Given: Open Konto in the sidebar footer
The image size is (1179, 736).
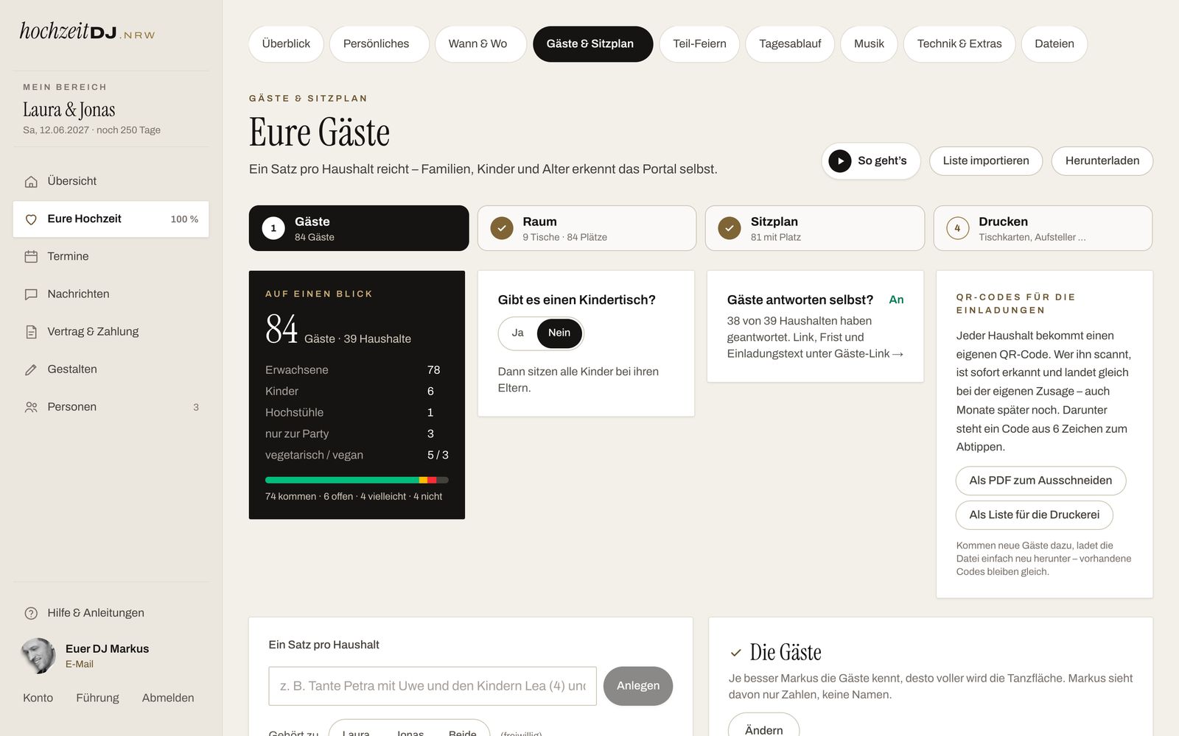Looking at the screenshot, I should coord(38,698).
